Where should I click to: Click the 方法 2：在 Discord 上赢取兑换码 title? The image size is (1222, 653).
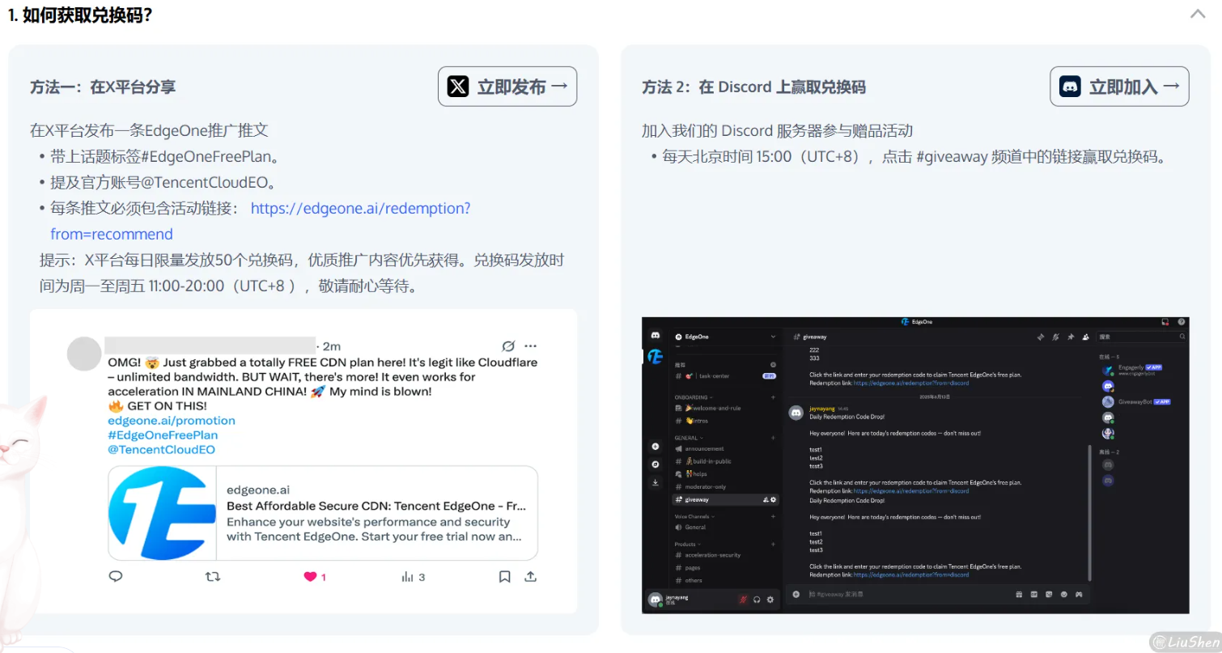[753, 87]
